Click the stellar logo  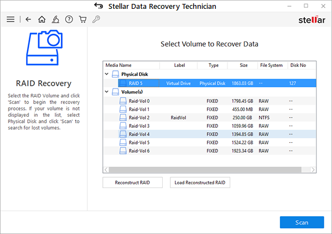312,20
